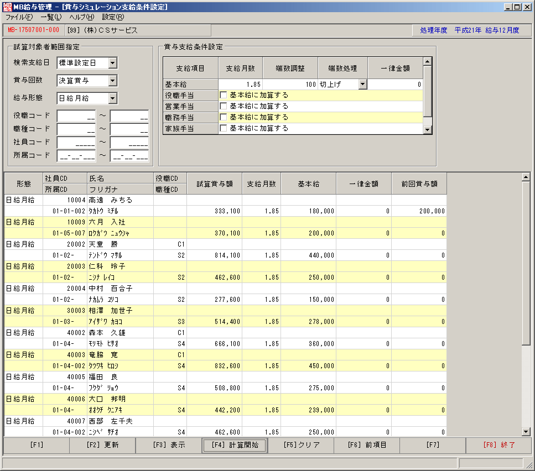535x471 pixels.
Task: Expand the 賞与回数 dropdown
Action: (113, 81)
